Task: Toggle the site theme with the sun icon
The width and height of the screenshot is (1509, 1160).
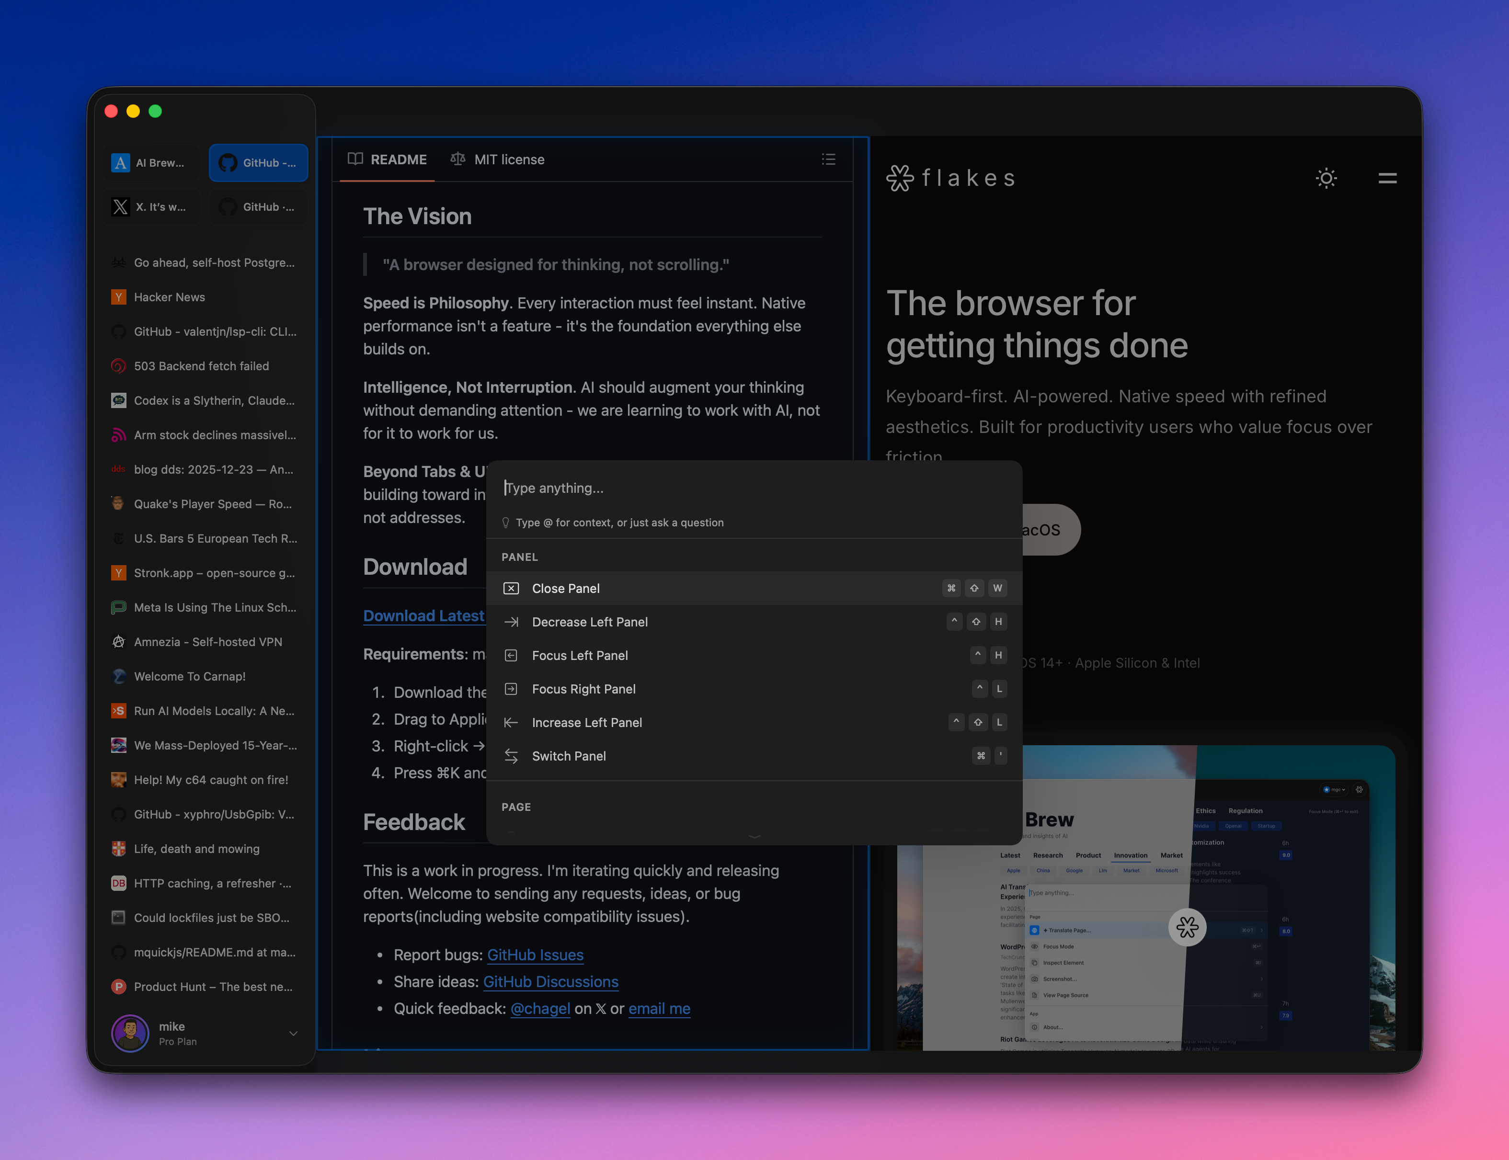Action: 1326,178
